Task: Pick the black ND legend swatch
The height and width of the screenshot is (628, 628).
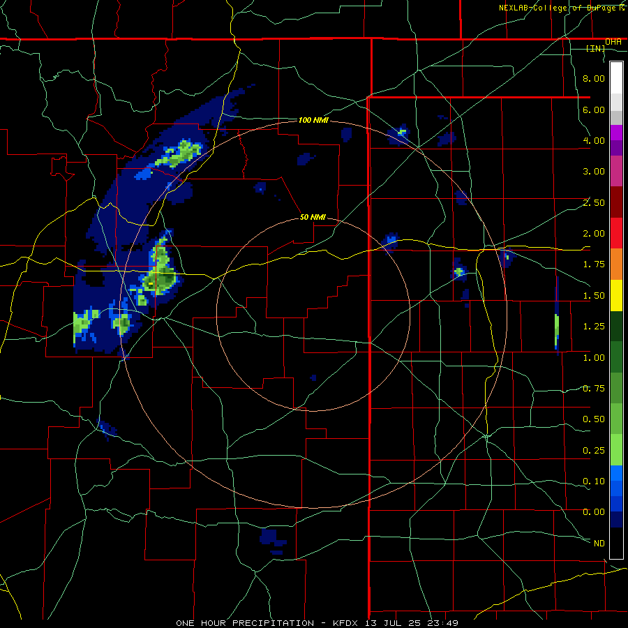Action: pos(616,543)
